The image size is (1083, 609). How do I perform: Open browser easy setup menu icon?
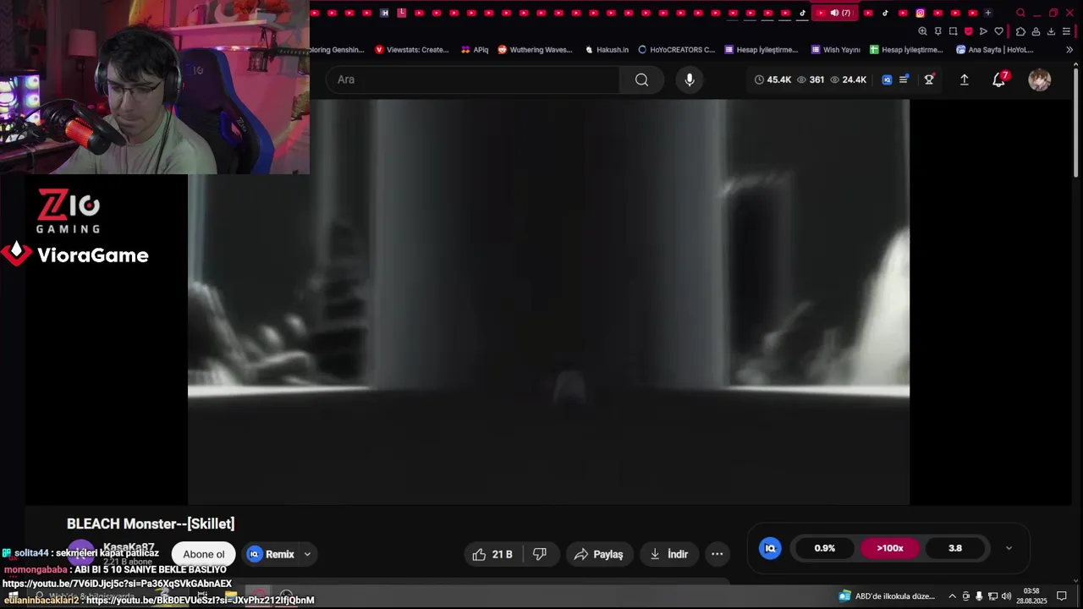tap(1066, 31)
